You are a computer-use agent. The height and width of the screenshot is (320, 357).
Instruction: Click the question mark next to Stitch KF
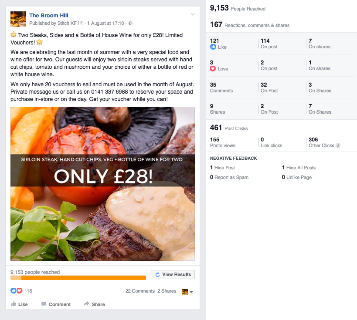click(80, 23)
